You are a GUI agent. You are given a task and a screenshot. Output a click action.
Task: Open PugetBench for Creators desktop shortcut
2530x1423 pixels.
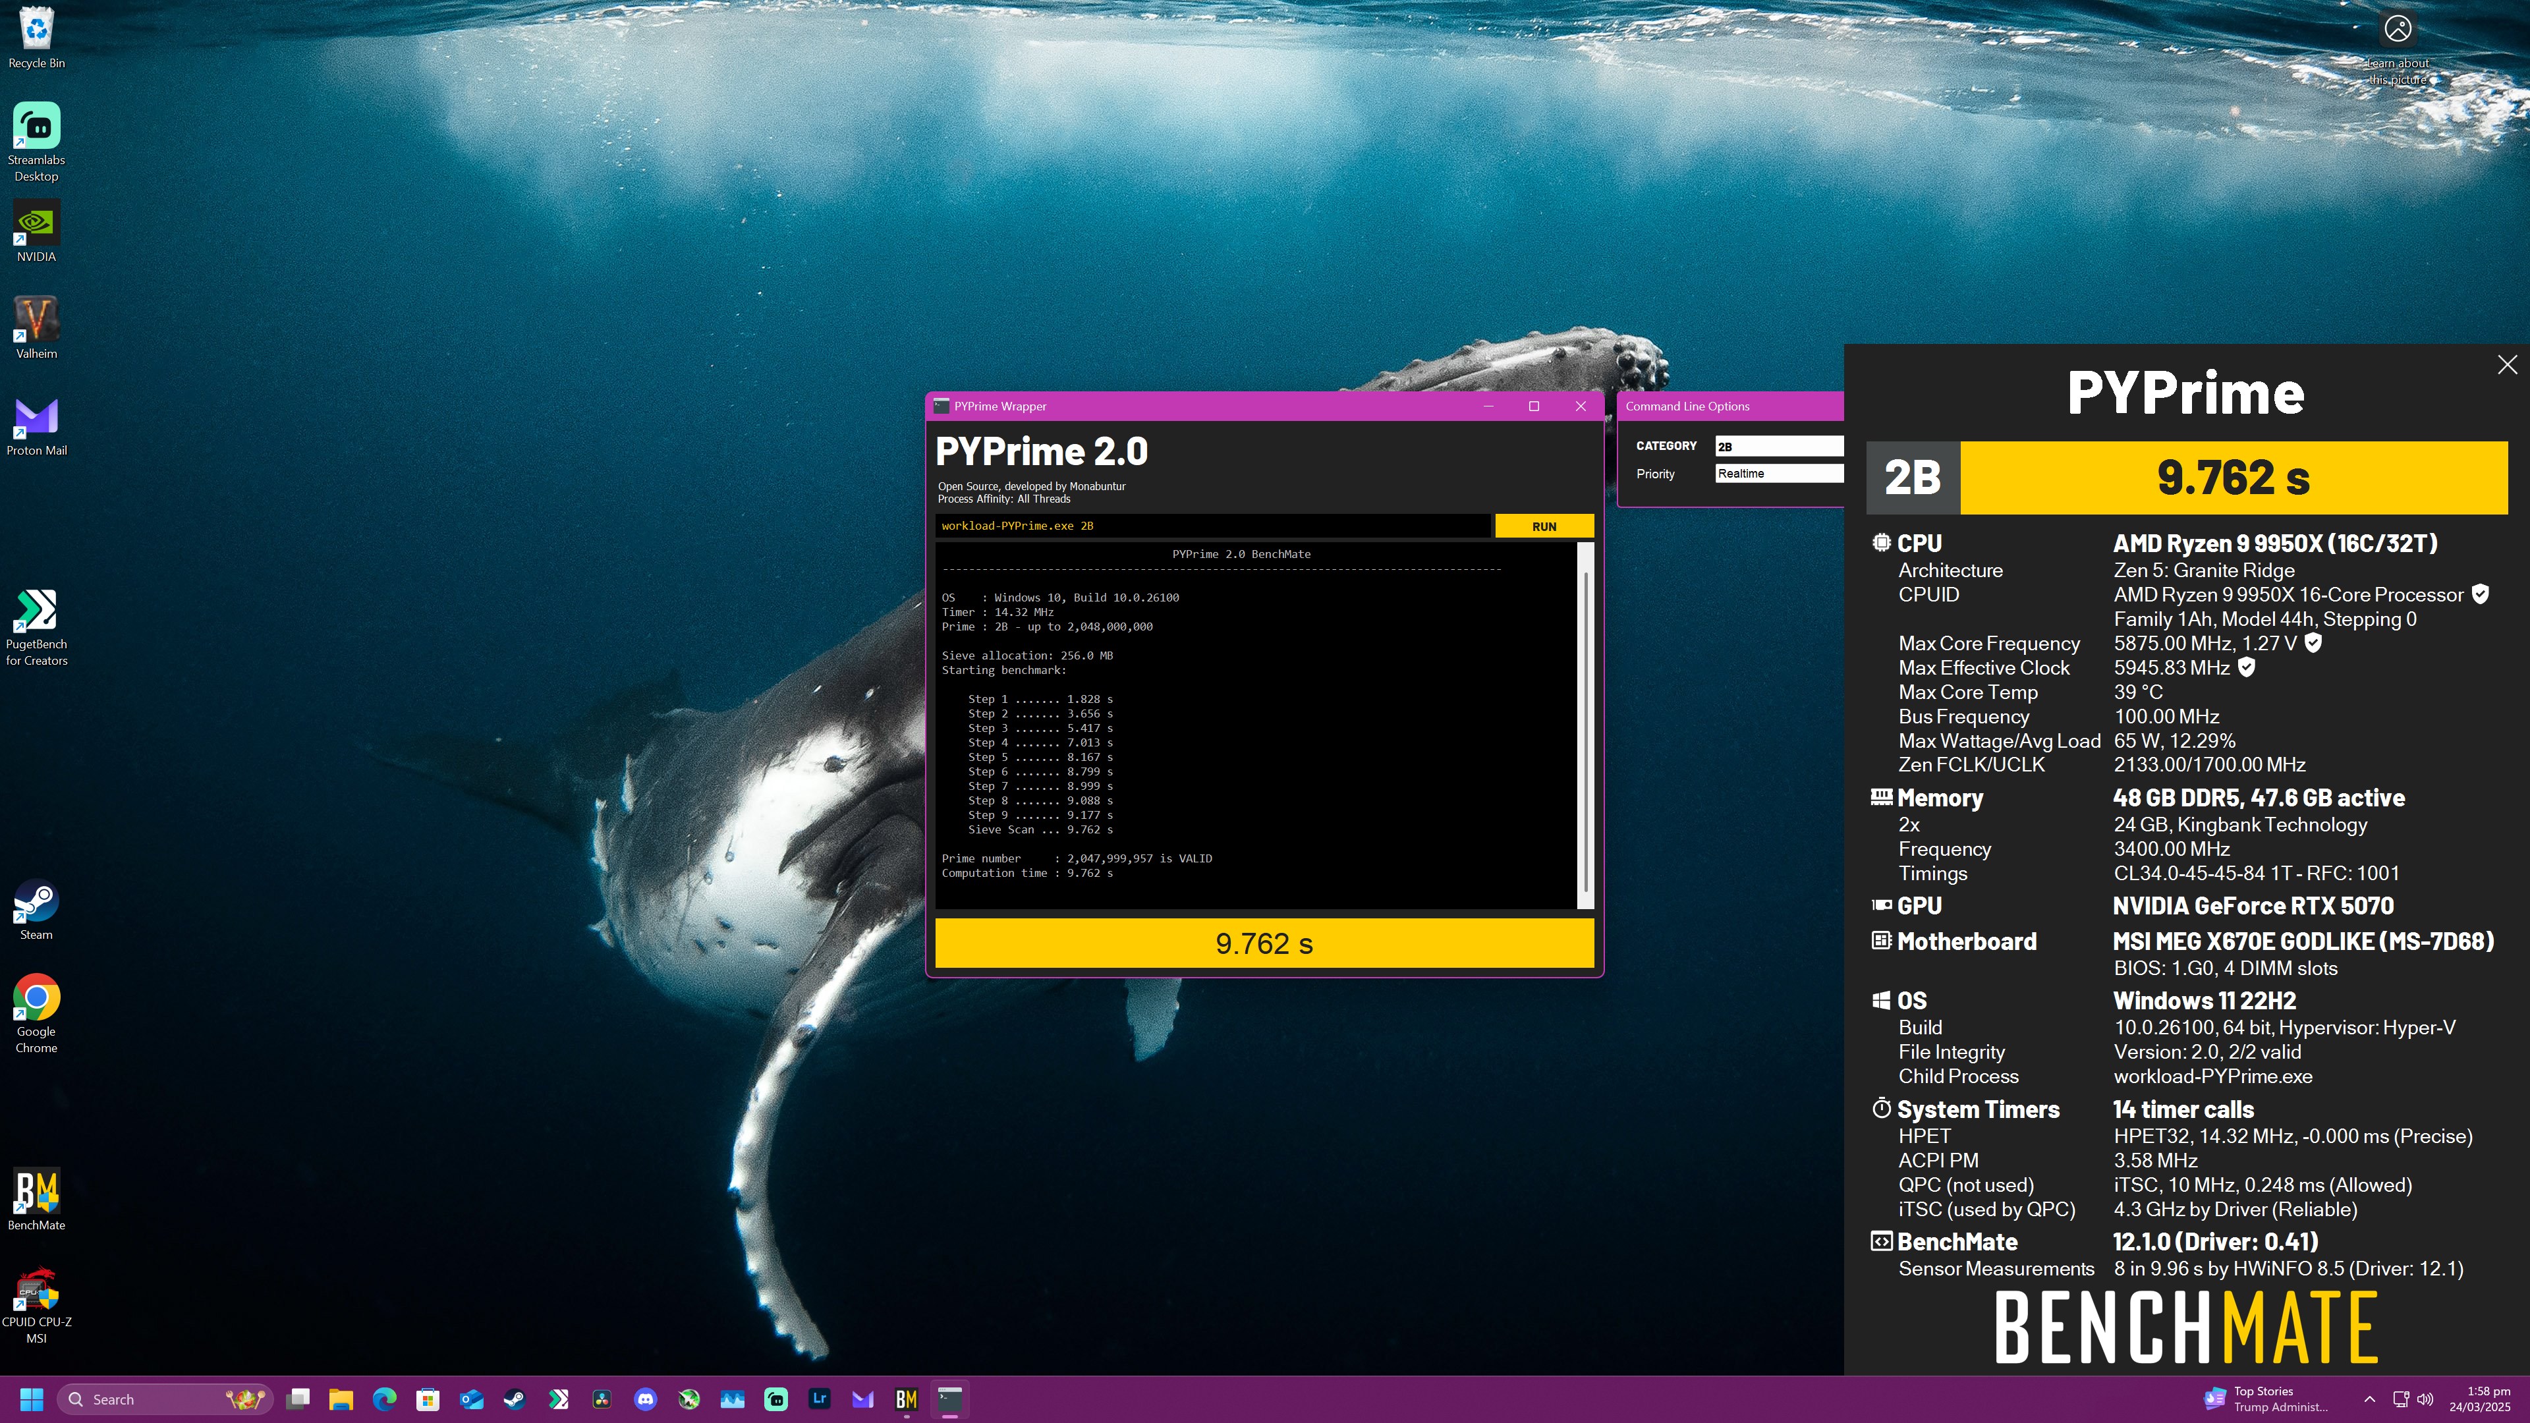pos(36,627)
